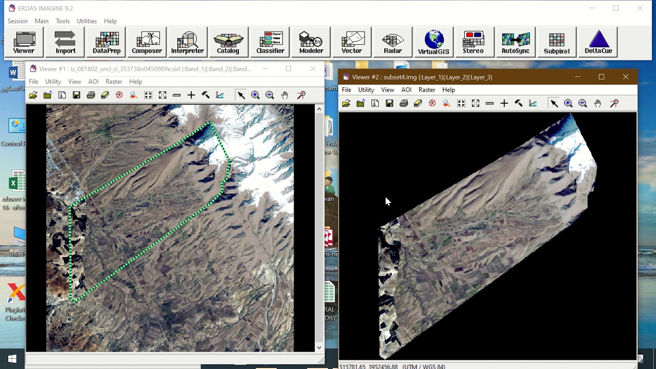Launch the Classifier module
Viewport: 656px width, 369px height.
point(270,42)
